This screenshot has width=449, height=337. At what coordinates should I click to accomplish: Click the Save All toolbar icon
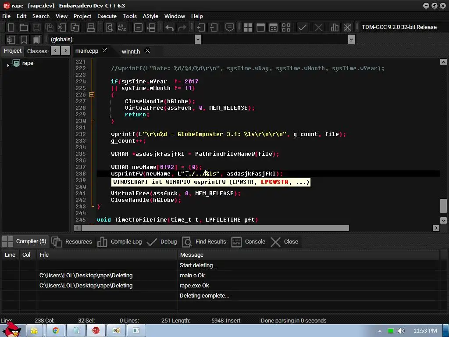49,28
